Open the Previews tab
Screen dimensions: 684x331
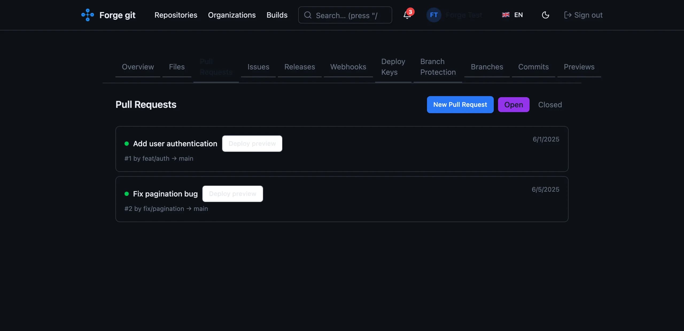point(579,67)
